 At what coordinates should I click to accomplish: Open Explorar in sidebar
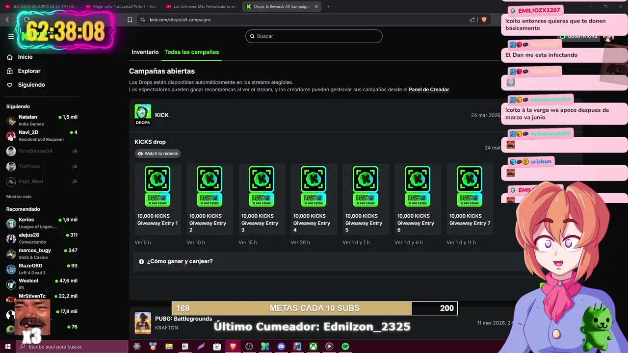coord(29,71)
